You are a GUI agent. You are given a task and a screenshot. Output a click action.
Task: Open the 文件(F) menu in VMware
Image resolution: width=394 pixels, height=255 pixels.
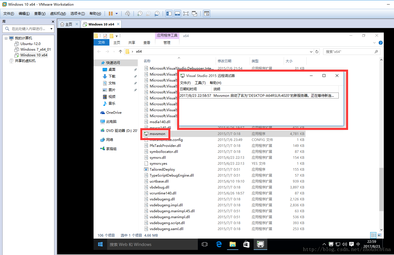coord(9,14)
